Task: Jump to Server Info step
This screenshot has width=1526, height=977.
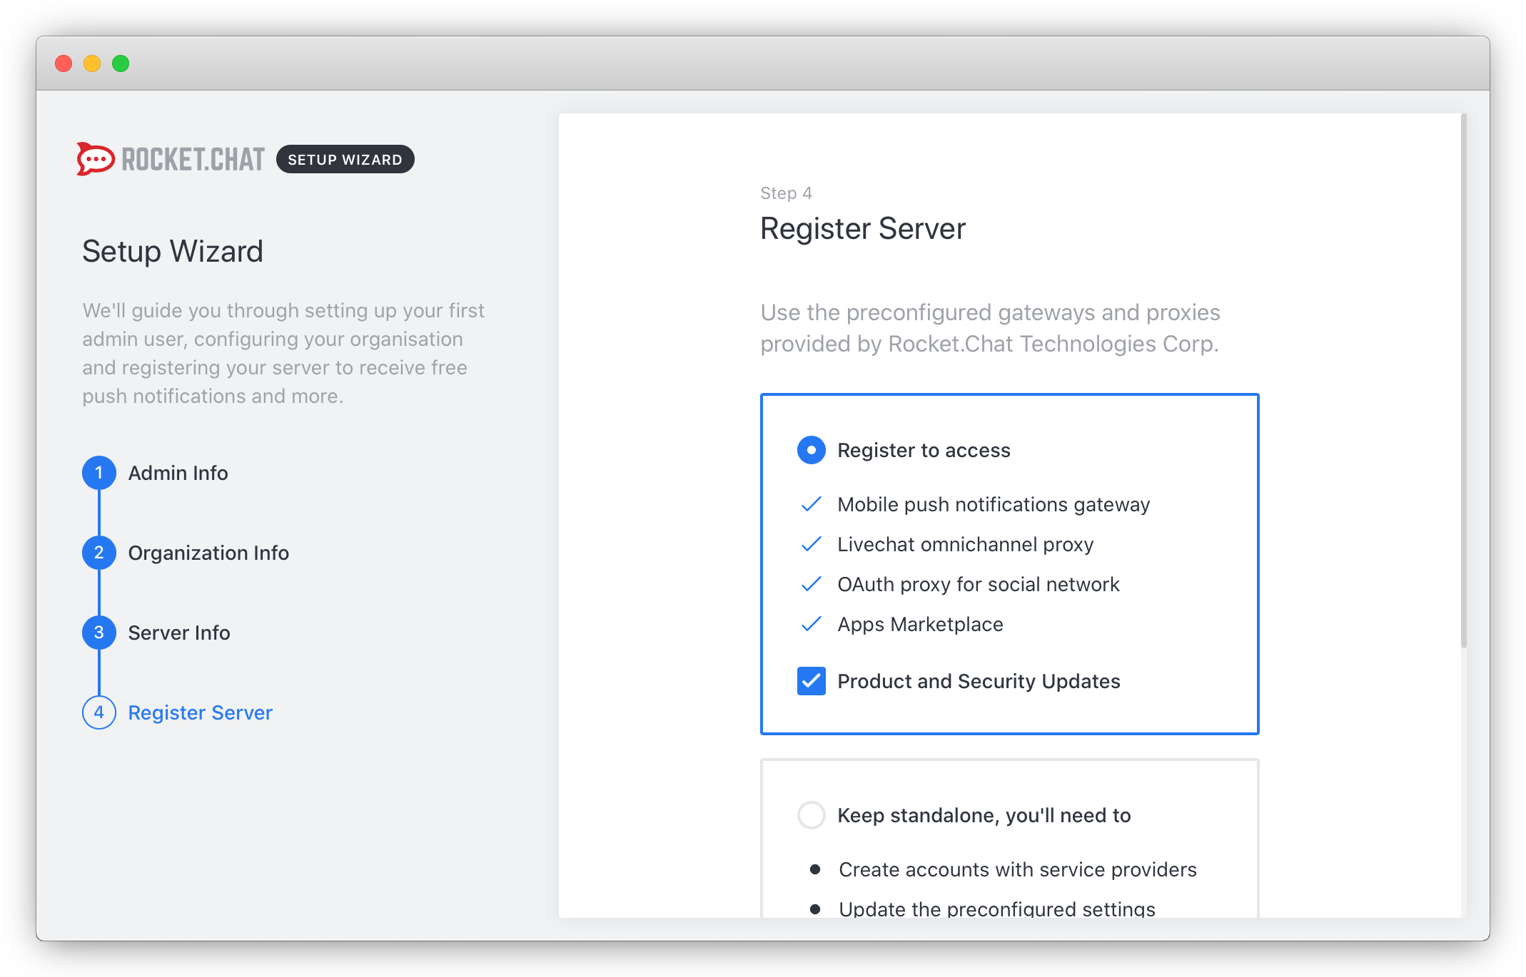Action: [x=179, y=633]
